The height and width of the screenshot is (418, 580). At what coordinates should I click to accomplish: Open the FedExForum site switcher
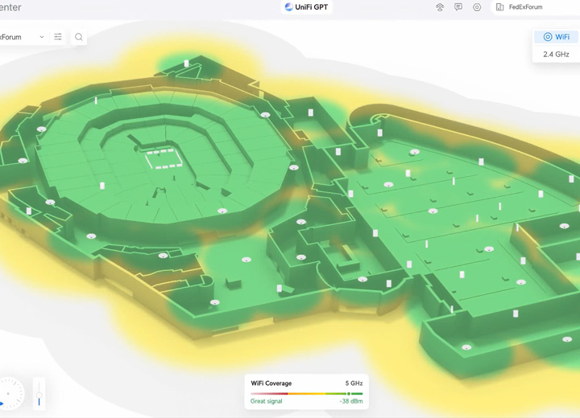525,7
